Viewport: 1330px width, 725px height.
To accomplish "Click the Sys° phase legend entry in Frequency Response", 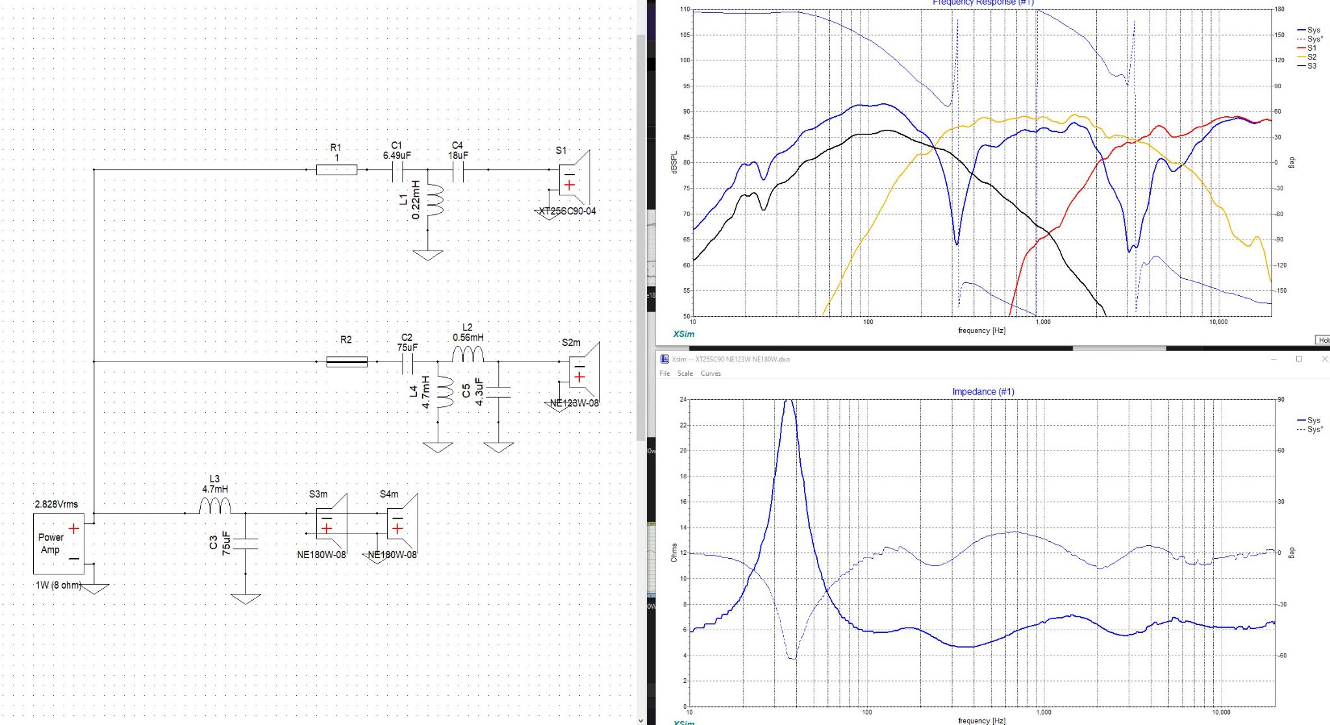I will [x=1309, y=39].
